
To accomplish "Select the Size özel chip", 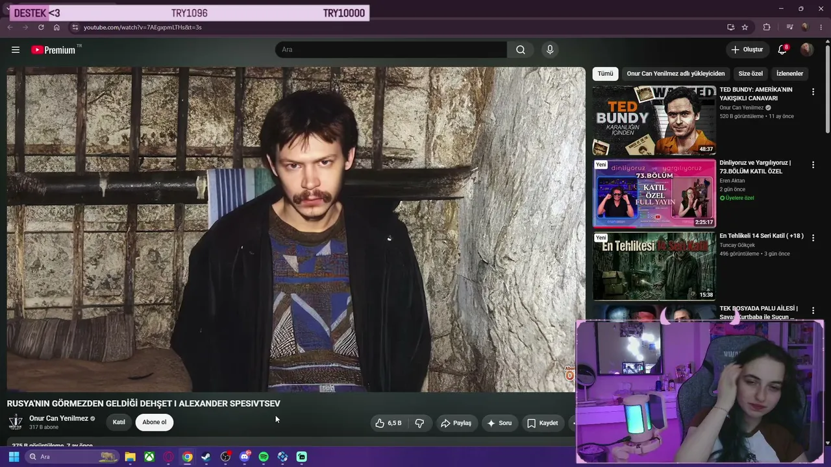I will point(750,74).
